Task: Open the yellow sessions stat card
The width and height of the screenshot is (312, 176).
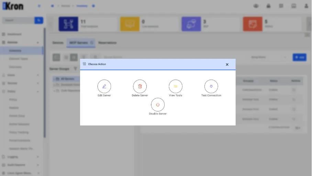Action: 149,24
